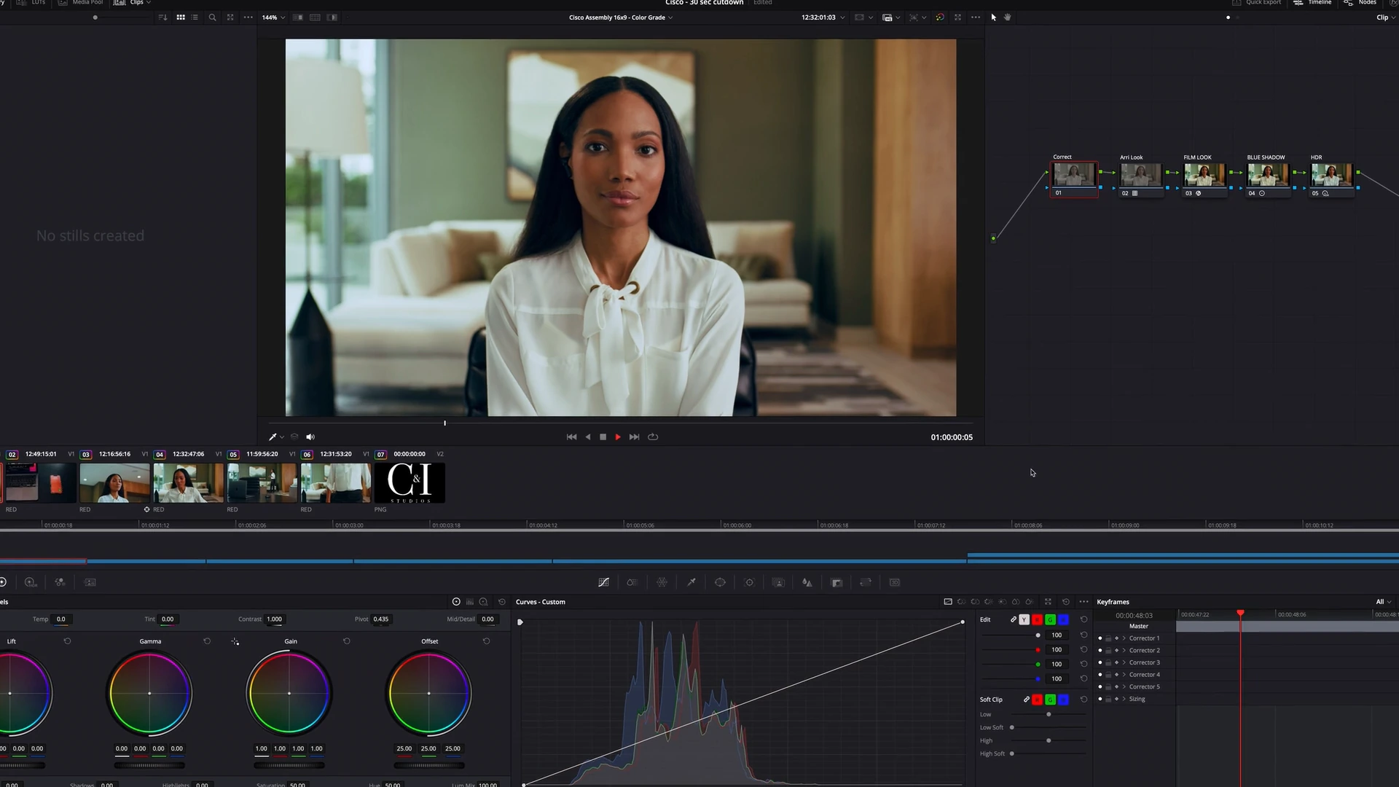The height and width of the screenshot is (787, 1399).
Task: Open the Color Warper palette icon
Action: [x=662, y=582]
